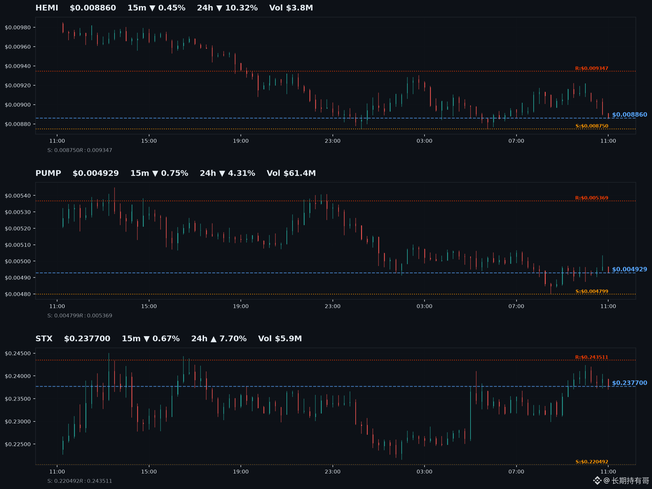Viewport: 652px width, 489px height.
Task: Click the S:$0.004799 support label
Action: [592, 291]
